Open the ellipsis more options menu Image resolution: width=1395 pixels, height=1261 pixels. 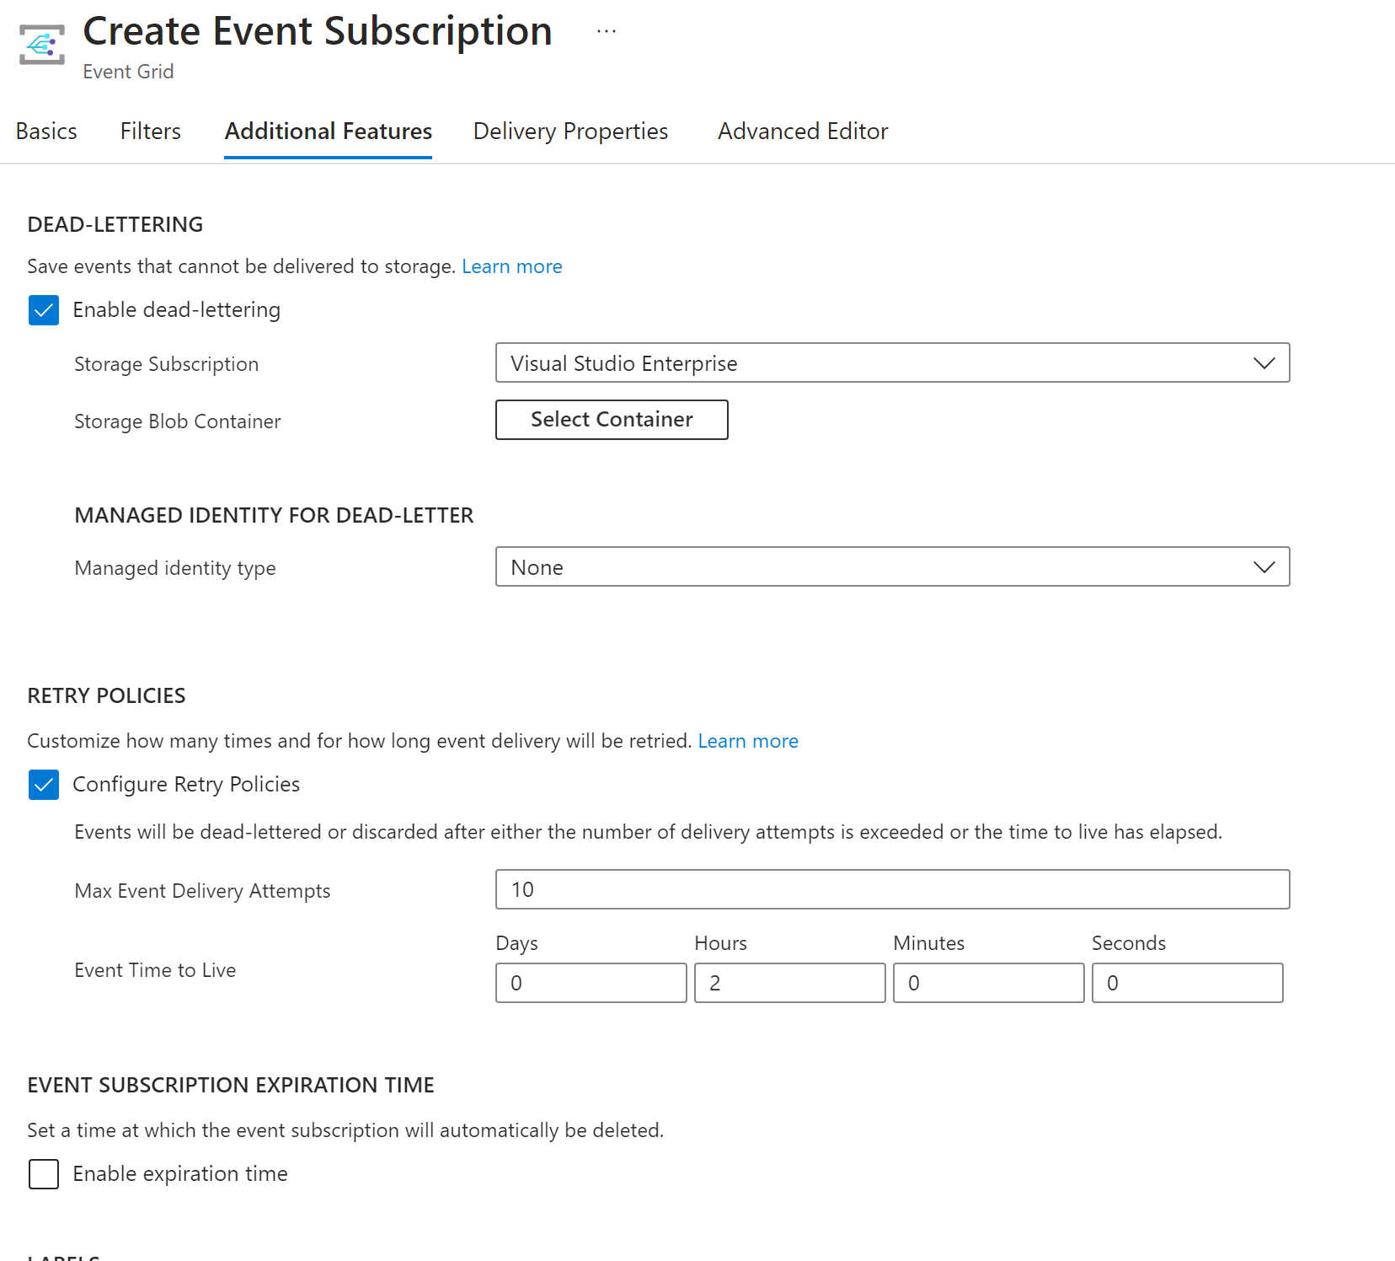[607, 31]
